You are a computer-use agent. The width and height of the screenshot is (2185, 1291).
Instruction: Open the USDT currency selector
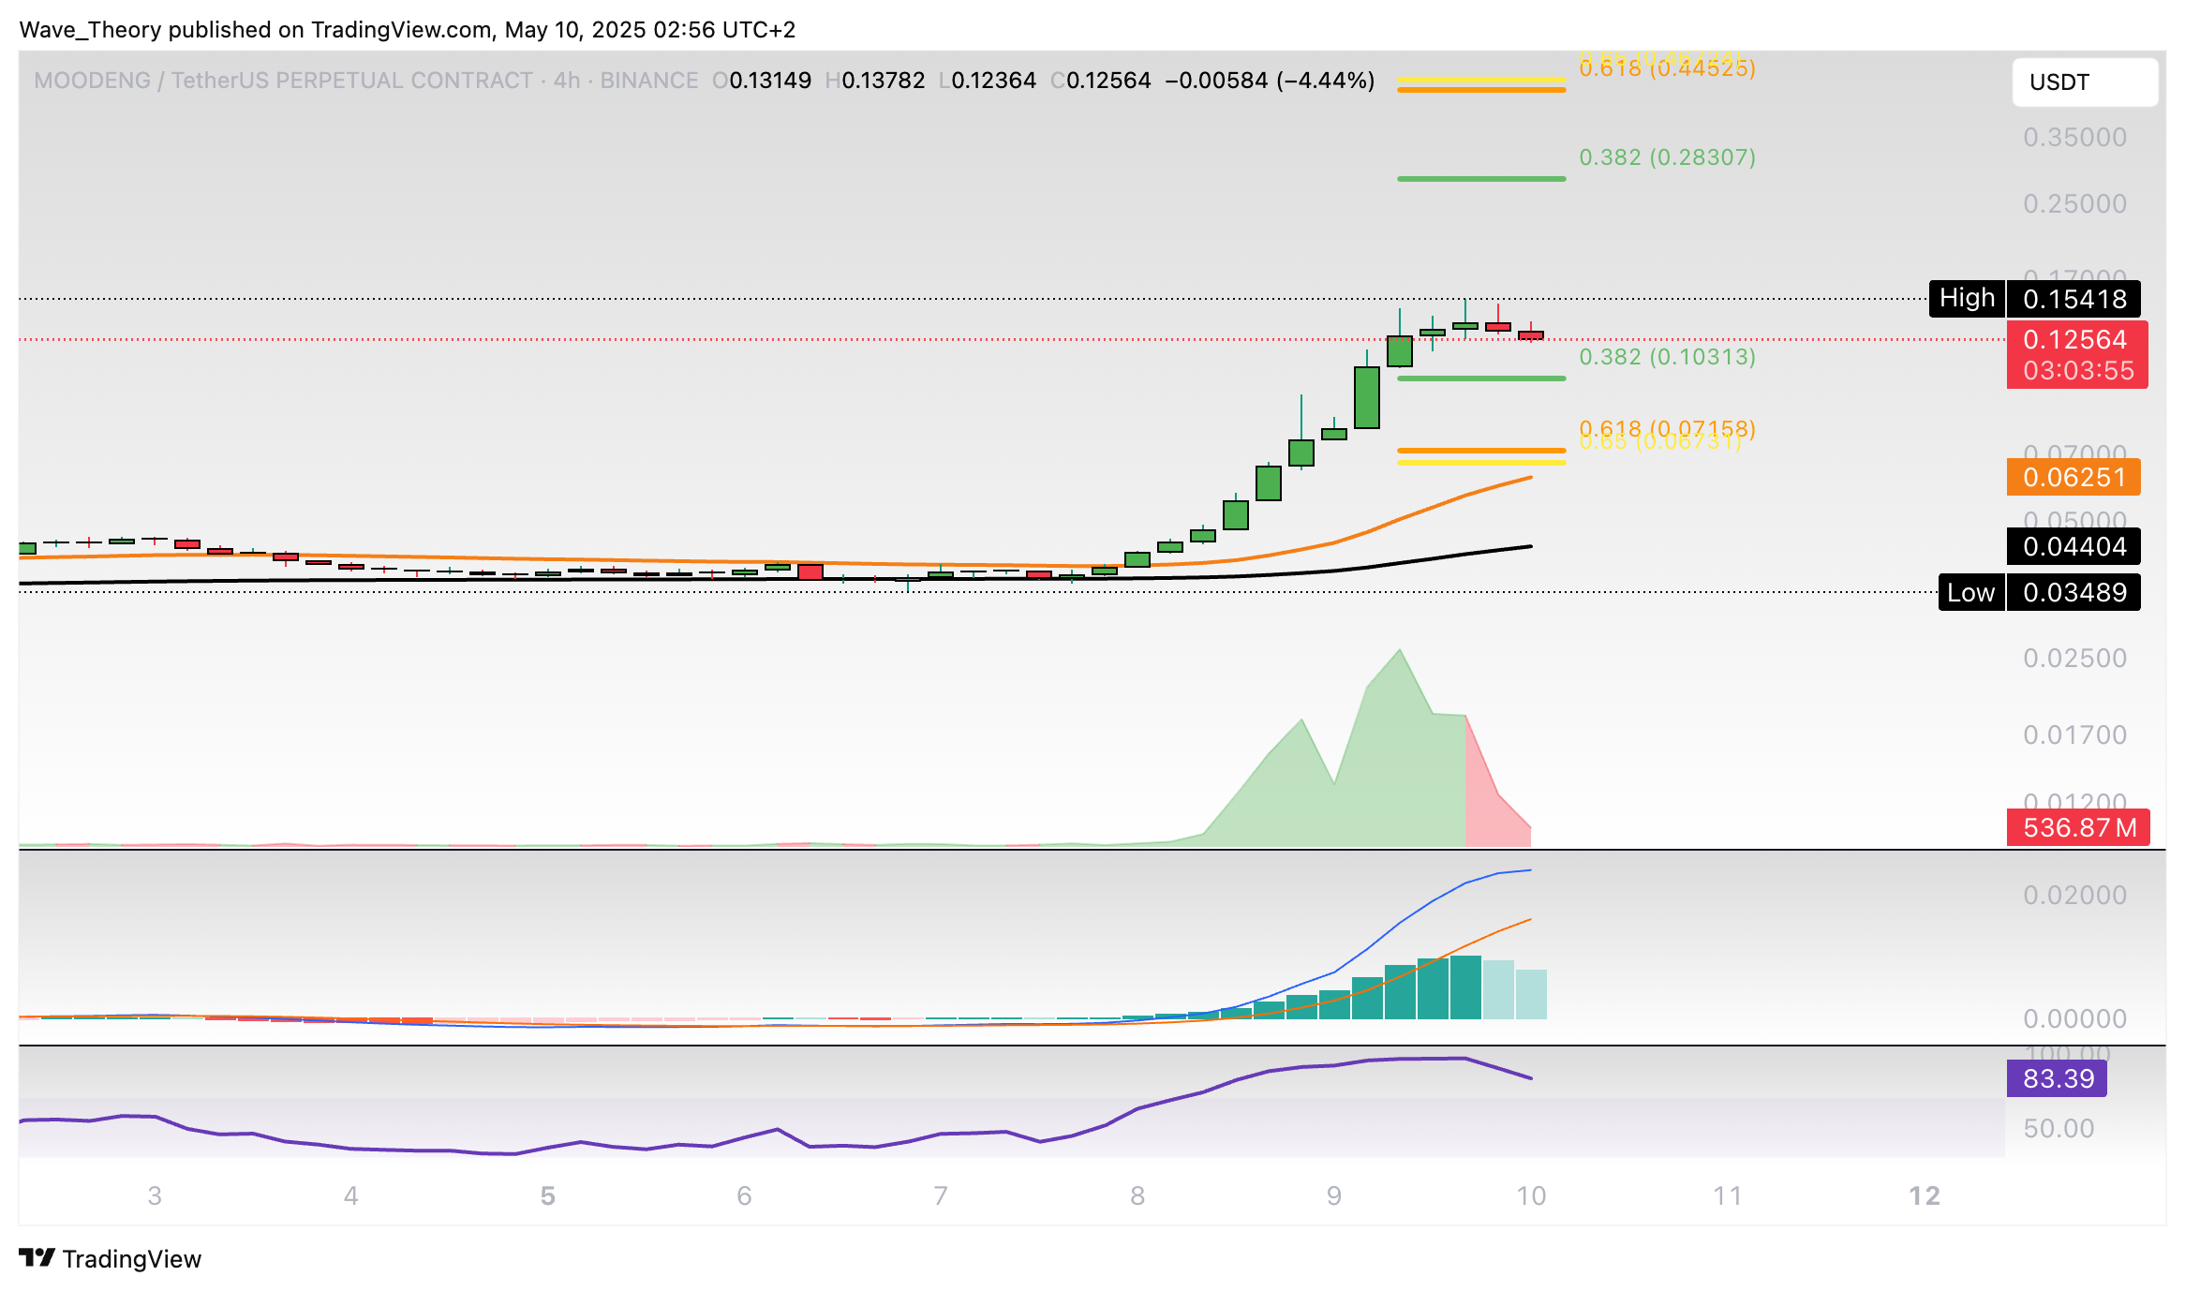coord(2084,82)
